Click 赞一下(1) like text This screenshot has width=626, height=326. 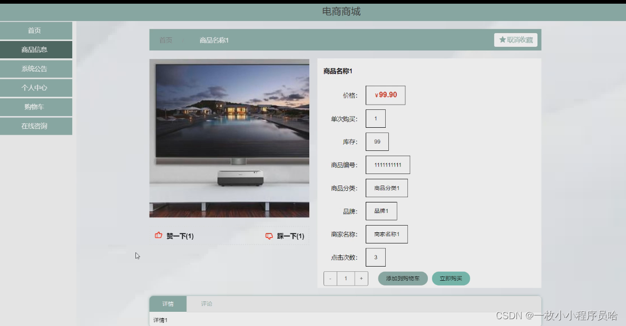(x=180, y=236)
